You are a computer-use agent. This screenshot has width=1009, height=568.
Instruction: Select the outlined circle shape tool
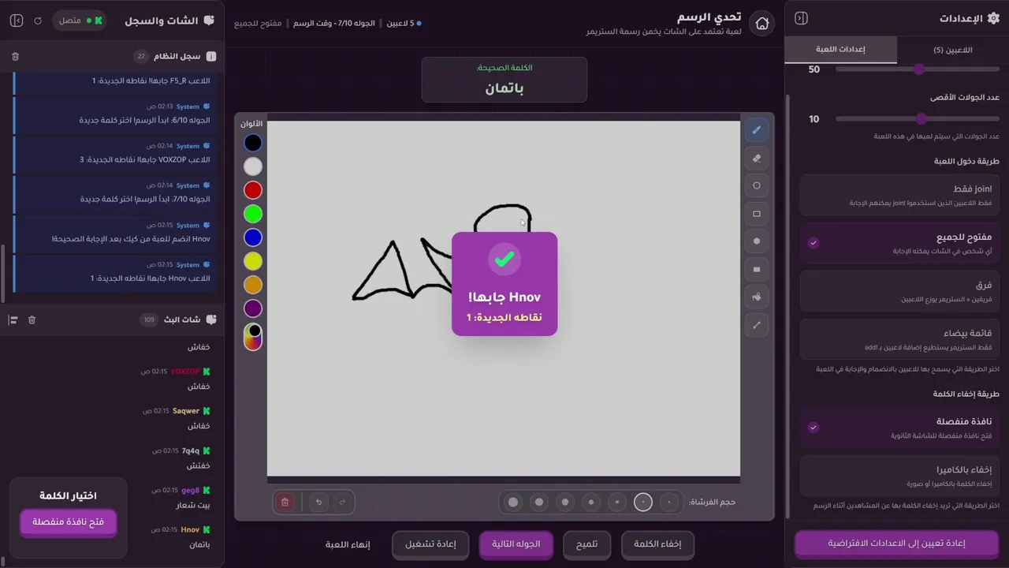click(x=757, y=185)
